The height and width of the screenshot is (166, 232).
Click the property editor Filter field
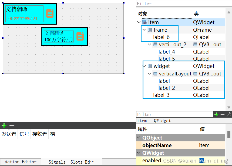173,114
